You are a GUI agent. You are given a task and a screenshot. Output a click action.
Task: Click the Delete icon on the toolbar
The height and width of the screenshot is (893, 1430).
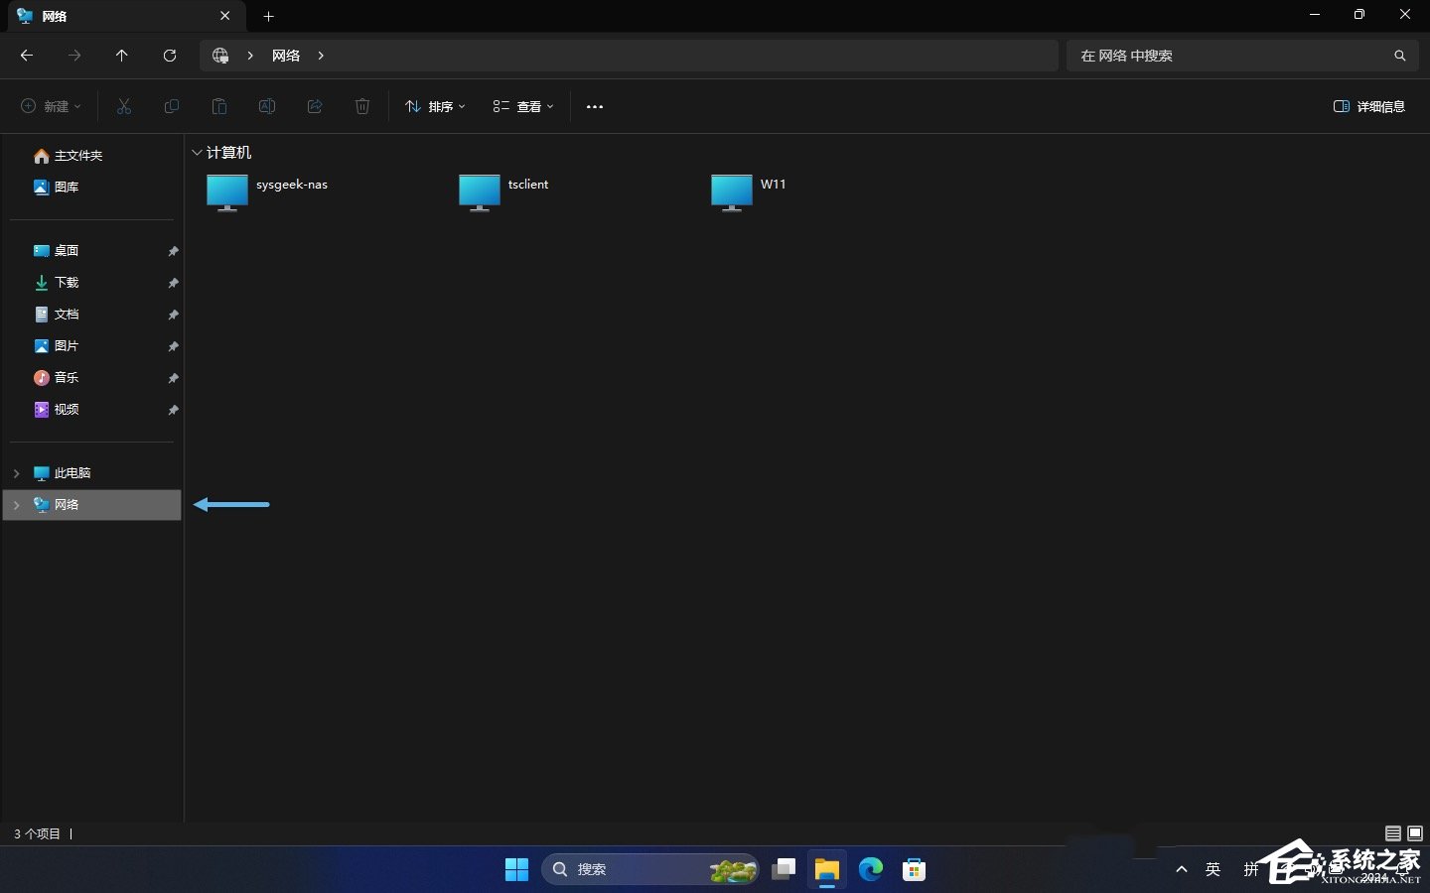[x=361, y=106]
